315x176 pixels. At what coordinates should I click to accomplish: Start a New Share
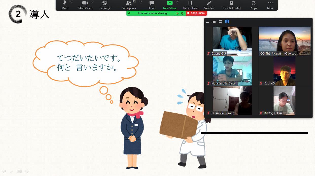coord(170,5)
